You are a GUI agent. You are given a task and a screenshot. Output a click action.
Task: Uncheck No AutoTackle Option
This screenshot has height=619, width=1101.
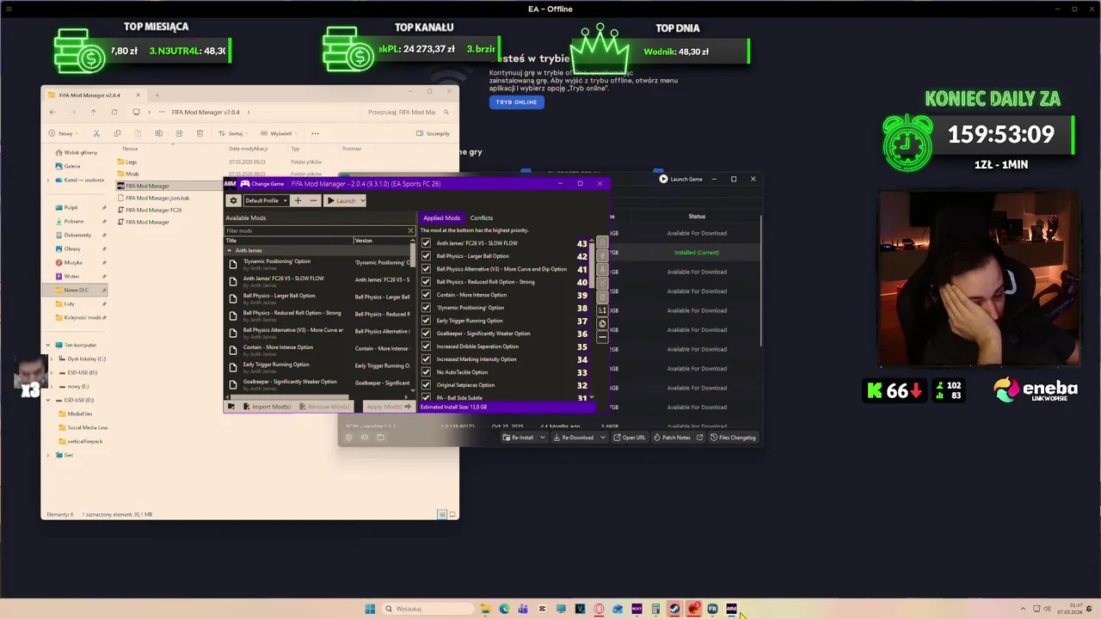426,372
